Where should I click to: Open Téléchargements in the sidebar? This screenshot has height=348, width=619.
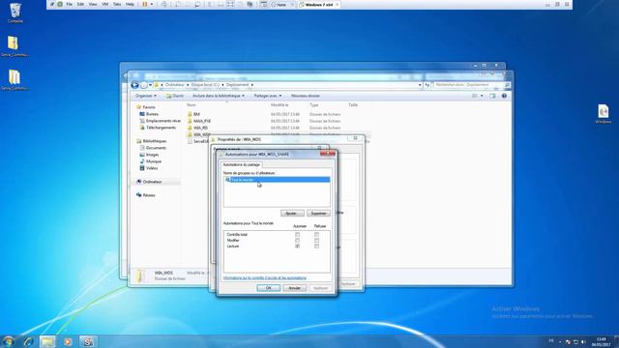pos(158,128)
